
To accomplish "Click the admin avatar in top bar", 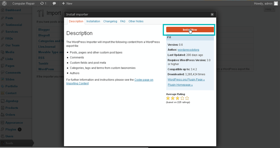I will [276, 3].
